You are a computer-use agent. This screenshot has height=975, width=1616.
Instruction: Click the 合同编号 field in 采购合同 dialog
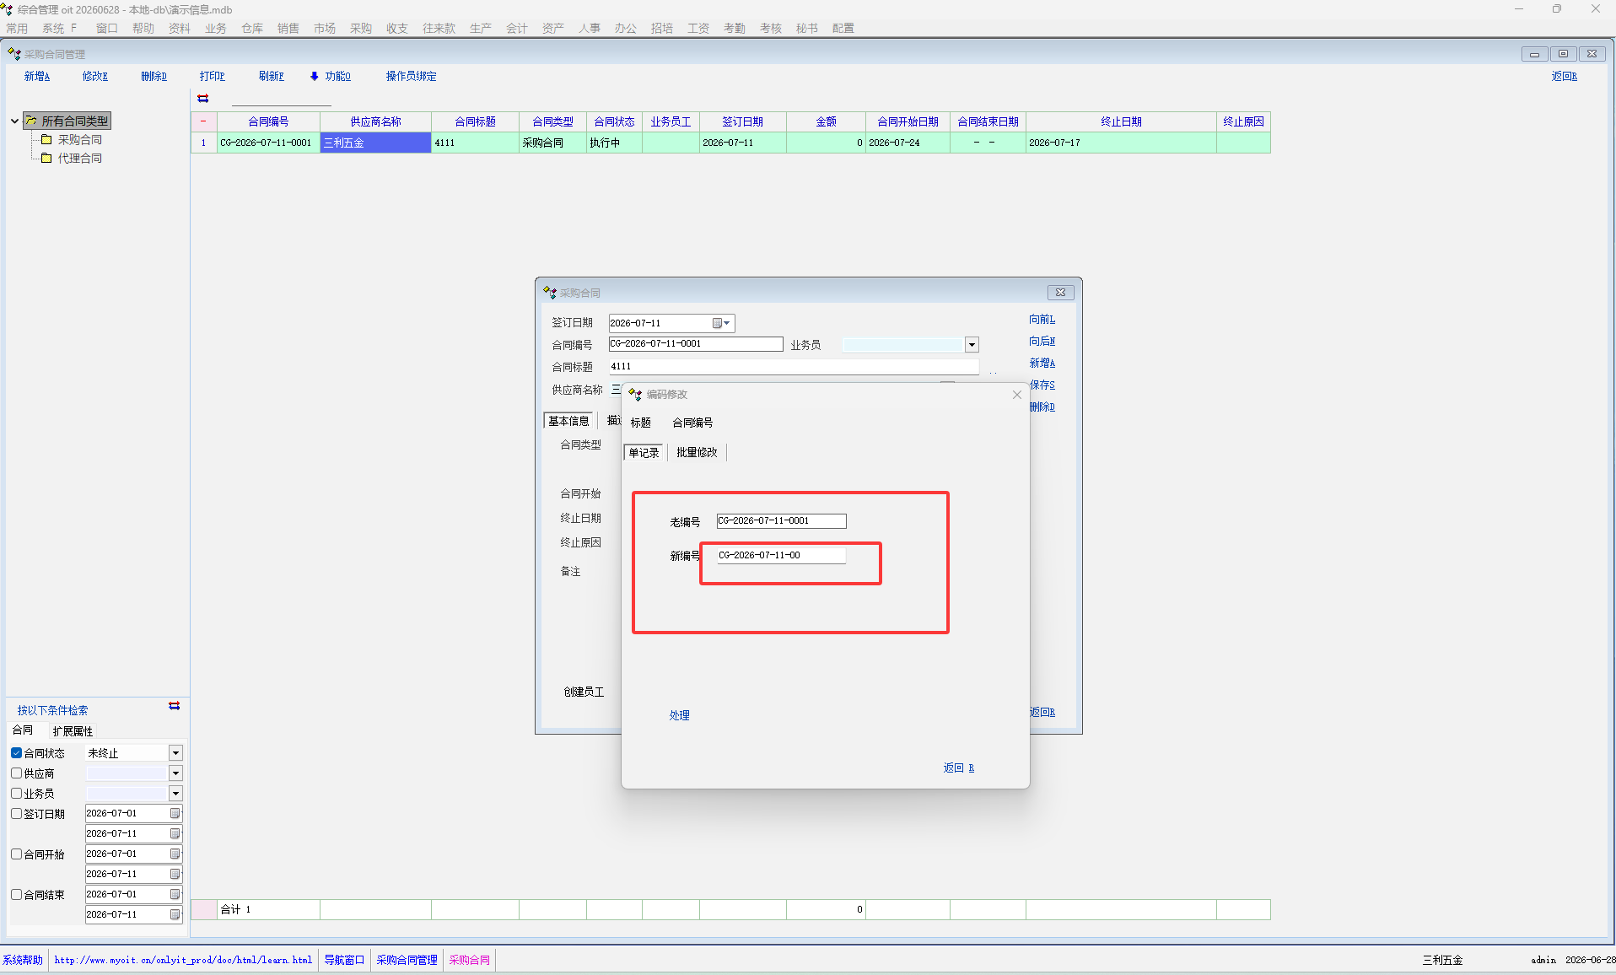click(x=696, y=344)
